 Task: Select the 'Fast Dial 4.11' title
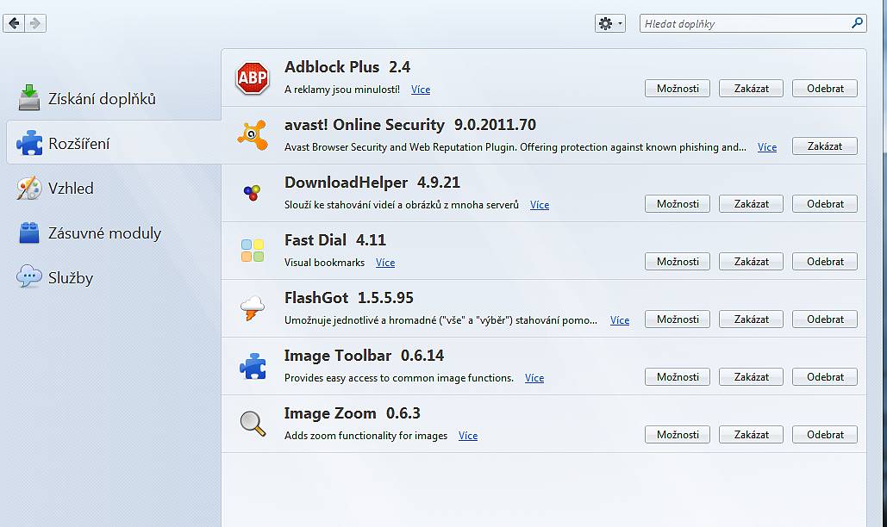334,239
